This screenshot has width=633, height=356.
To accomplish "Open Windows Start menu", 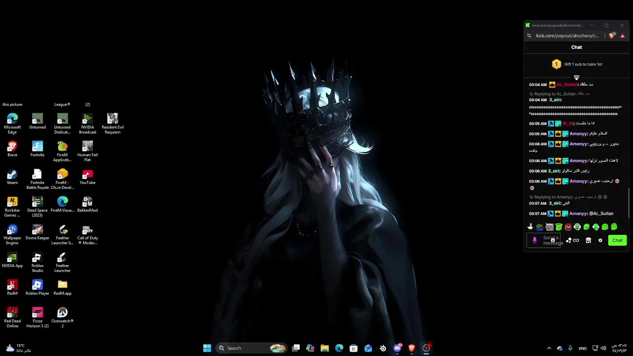I will (207, 348).
